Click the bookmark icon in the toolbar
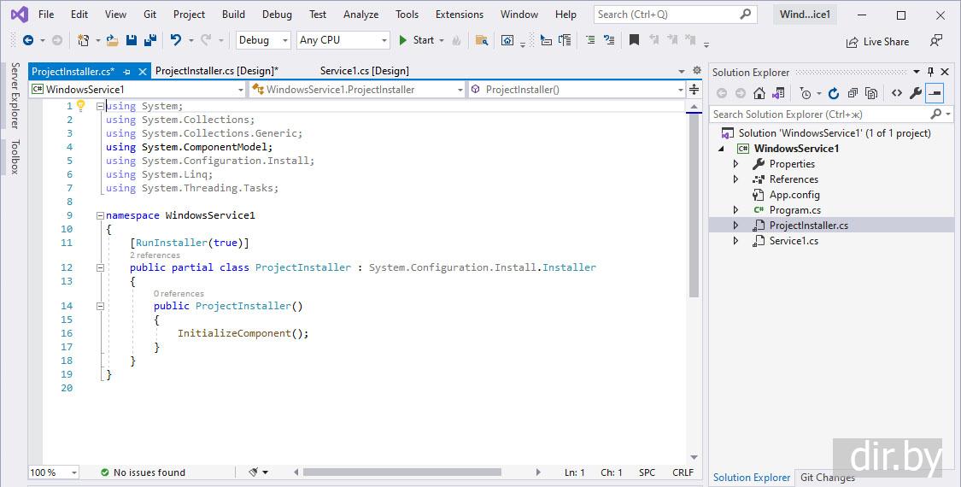961x487 pixels. tap(634, 40)
